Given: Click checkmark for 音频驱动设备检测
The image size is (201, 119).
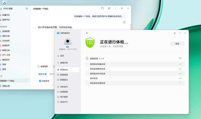Looking at the screenshot, I should (x=180, y=64).
